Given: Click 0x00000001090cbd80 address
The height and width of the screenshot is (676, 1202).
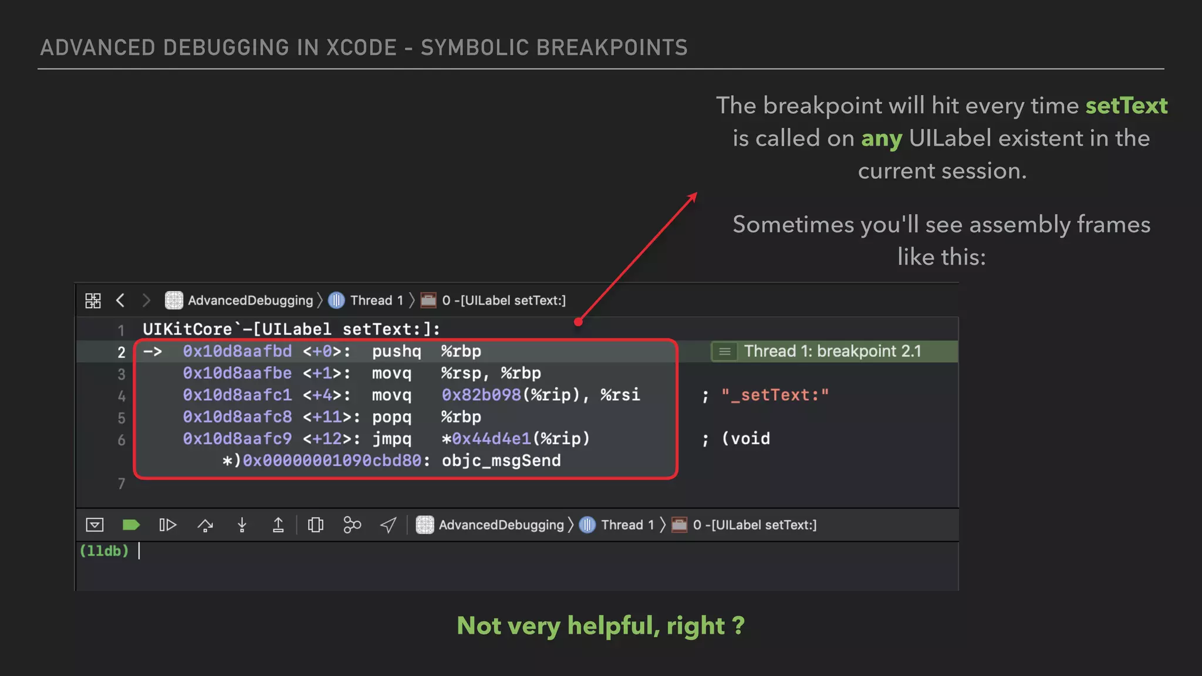Looking at the screenshot, I should click(x=332, y=461).
